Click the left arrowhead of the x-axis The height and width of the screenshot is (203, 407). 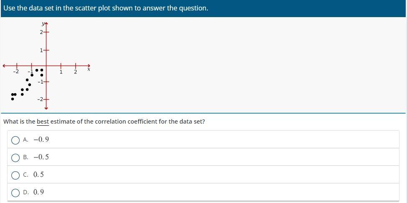[4, 66]
